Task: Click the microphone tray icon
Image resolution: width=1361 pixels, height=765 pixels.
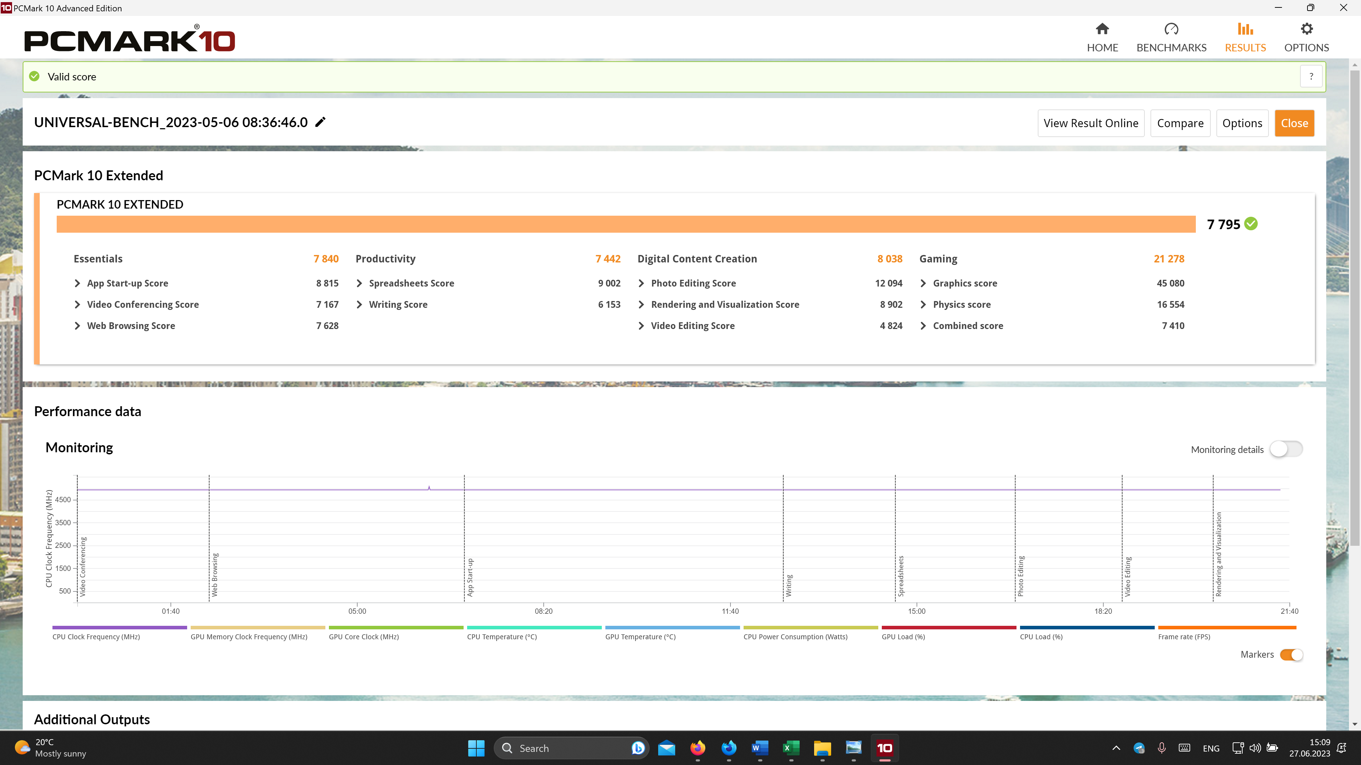Action: pos(1161,748)
